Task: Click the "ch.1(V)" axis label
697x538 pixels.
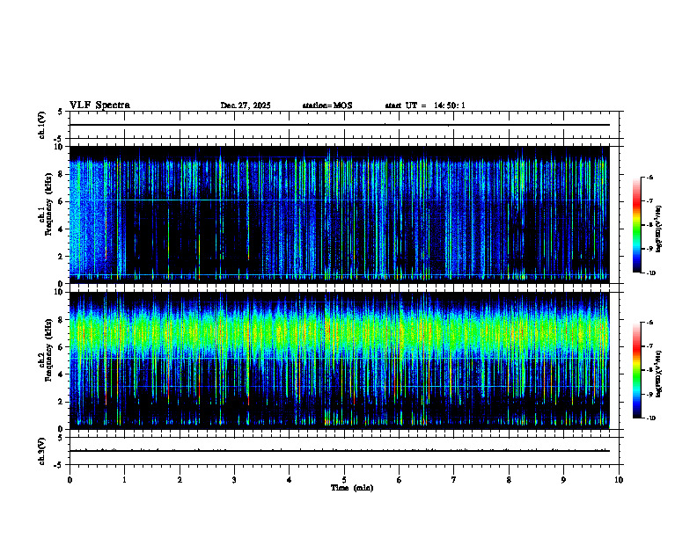Action: [41, 125]
